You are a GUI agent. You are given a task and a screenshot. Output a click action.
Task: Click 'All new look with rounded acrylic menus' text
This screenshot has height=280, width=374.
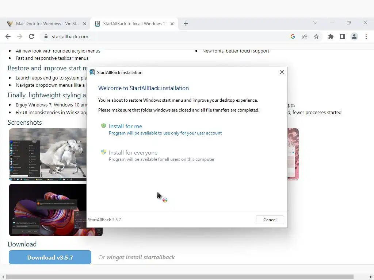pyautogui.click(x=58, y=51)
